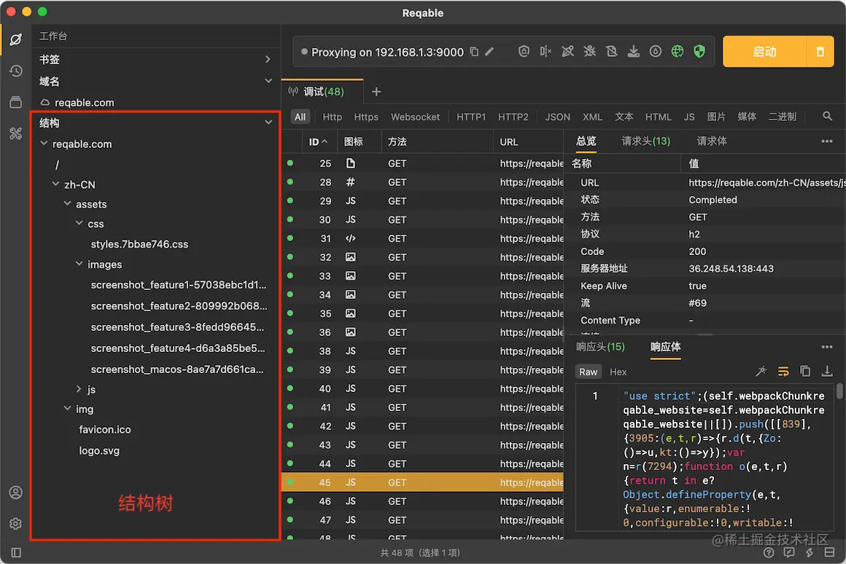Open the history clock icon in sidebar
The image size is (846, 564).
(x=15, y=71)
